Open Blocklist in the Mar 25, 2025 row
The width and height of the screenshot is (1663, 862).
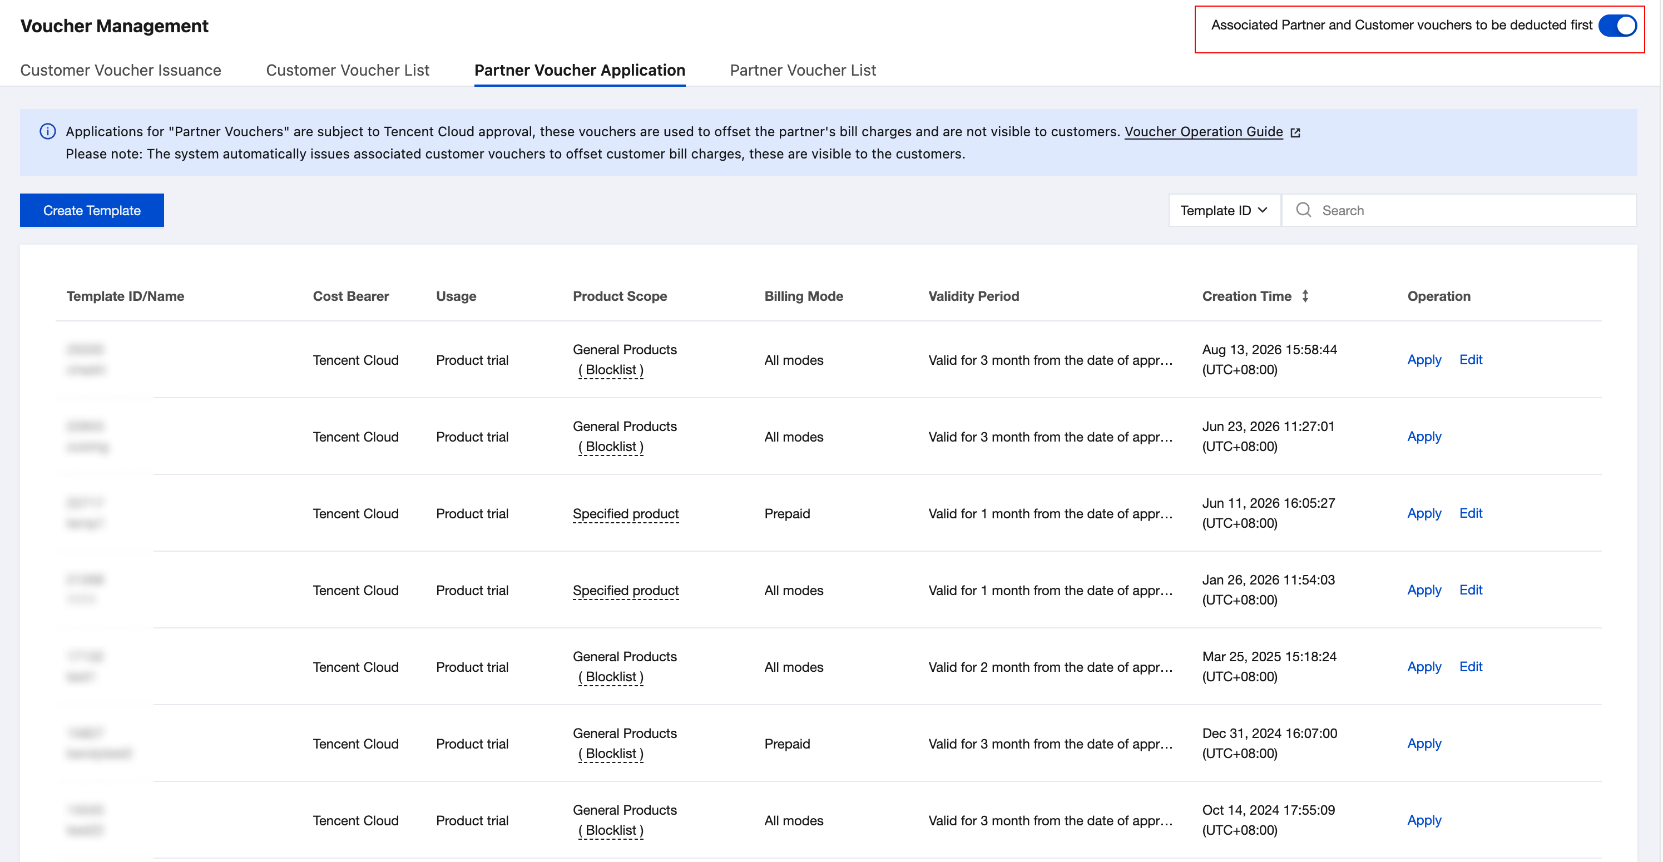tap(611, 677)
